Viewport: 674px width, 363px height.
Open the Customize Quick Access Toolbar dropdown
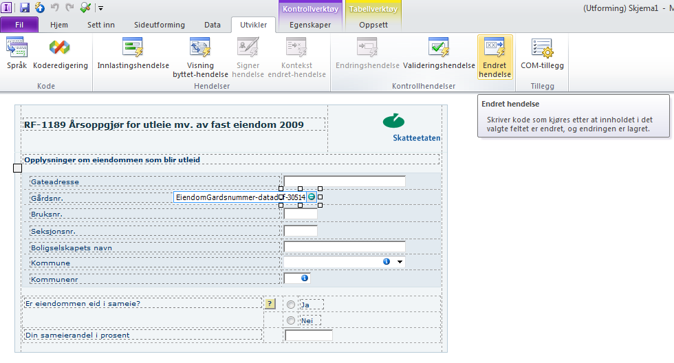pos(100,8)
